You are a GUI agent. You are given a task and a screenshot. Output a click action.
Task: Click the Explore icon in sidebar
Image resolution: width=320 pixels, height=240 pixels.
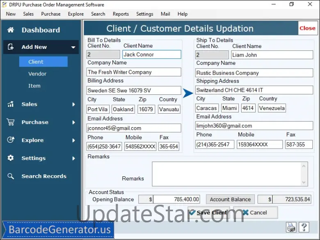pyautogui.click(x=11, y=140)
